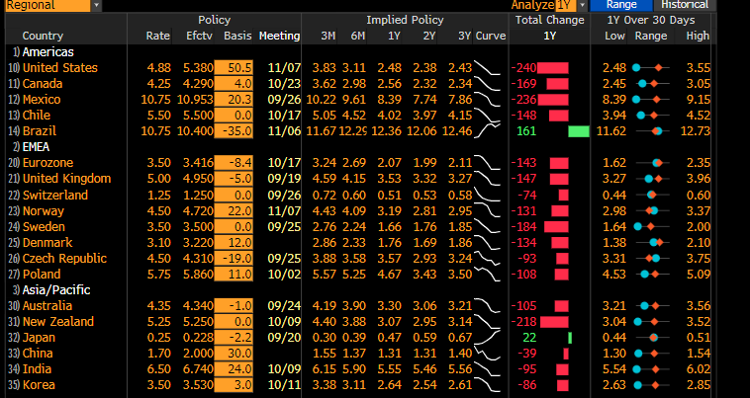Open the Eurozone country row

[47, 162]
